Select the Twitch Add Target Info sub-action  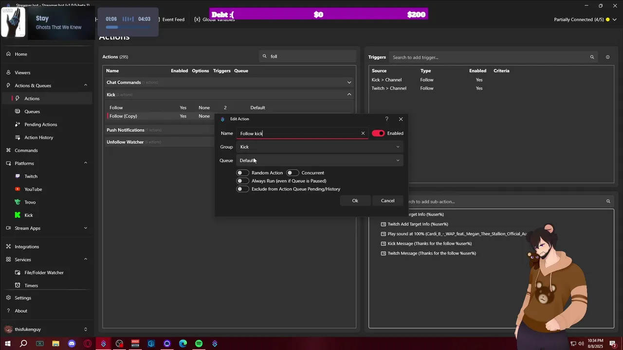tap(418, 224)
